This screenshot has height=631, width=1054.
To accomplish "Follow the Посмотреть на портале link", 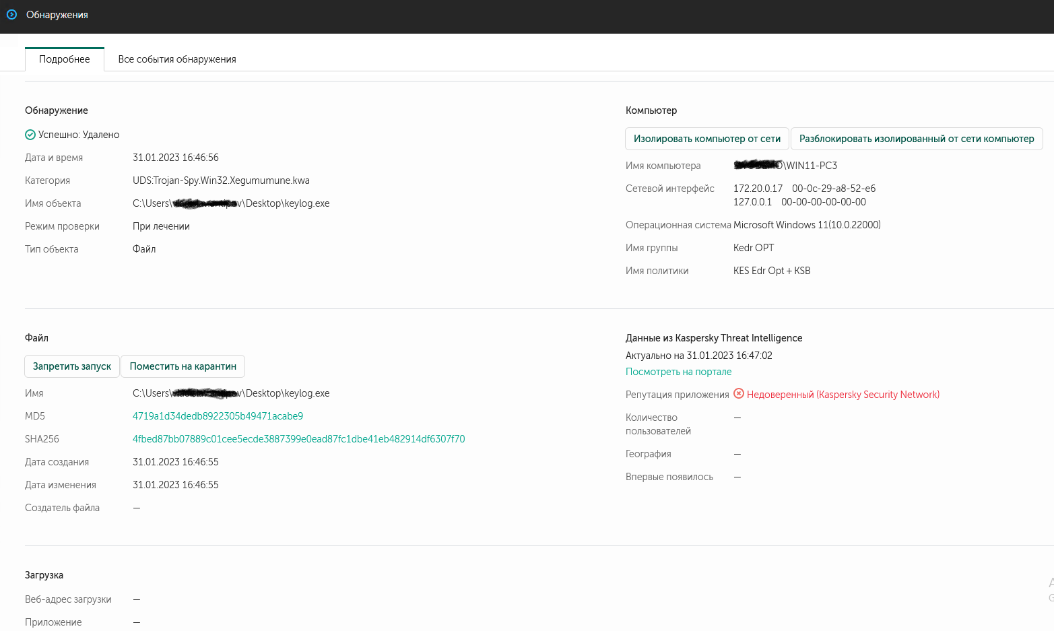I will click(678, 372).
